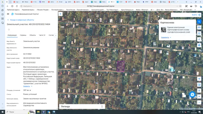Image resolution: width=203 pixels, height=114 pixels.
Task: Open the Почта России bookmark
Action: [x=70, y=10]
